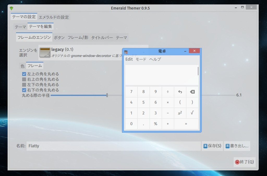Click the square root key in calculator
This screenshot has height=176, width=267.
click(x=192, y=113)
